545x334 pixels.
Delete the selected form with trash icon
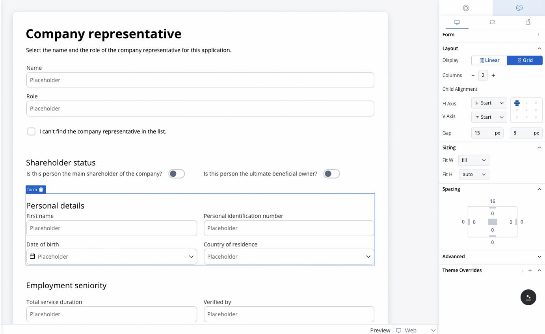(41, 190)
